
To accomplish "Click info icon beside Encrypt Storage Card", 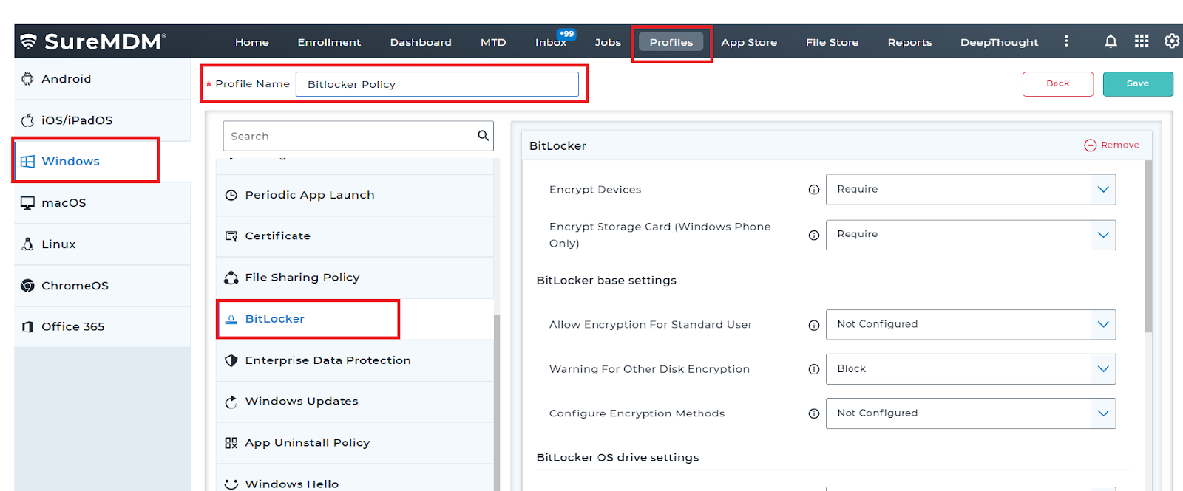I will coord(814,235).
